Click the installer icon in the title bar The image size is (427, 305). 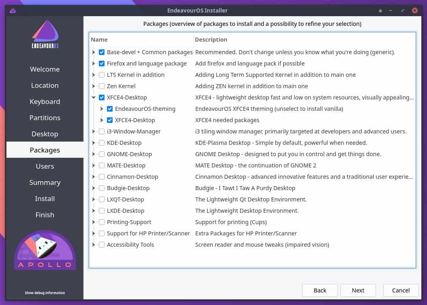pyautogui.click(x=12, y=10)
